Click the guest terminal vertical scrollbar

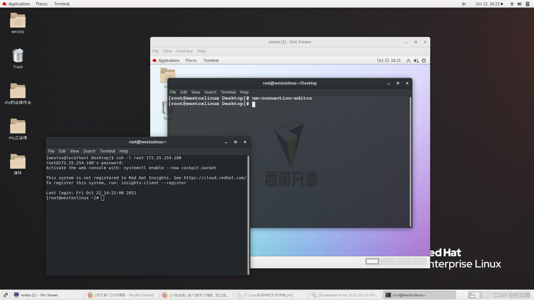(410, 161)
